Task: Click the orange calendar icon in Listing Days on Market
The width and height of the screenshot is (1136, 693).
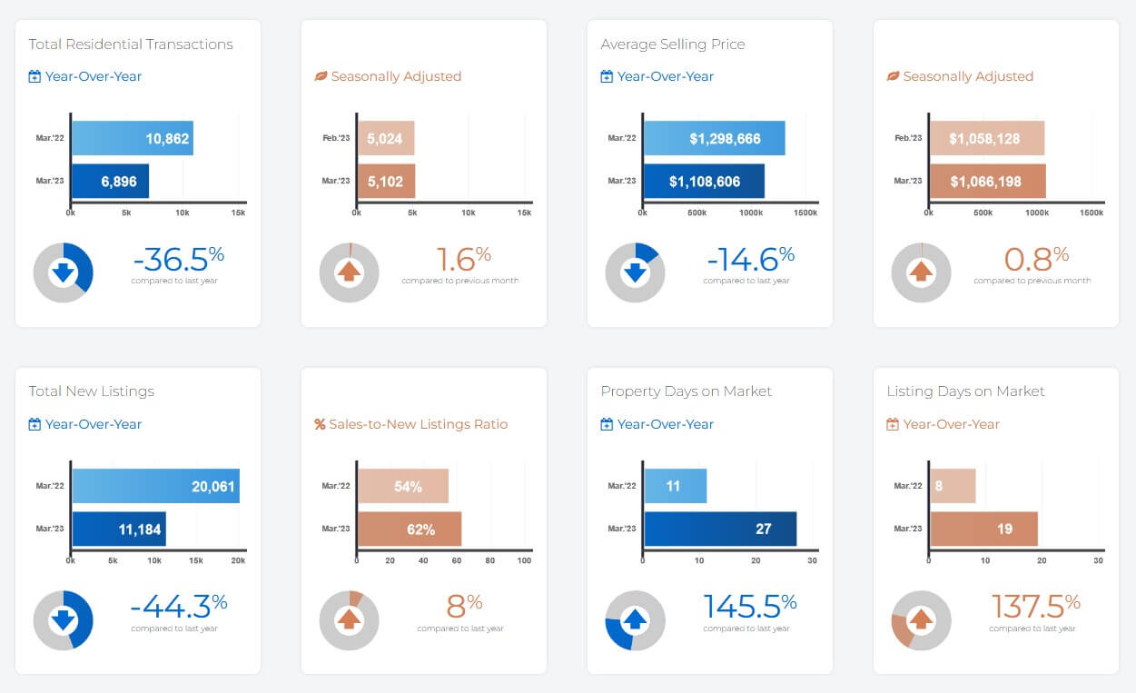Action: click(x=893, y=424)
